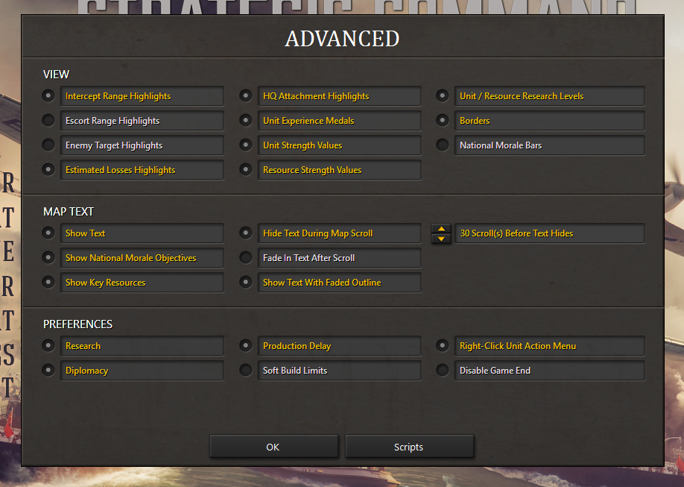The image size is (684, 487).
Task: Click Unit / Resource Research Levels label
Action: click(x=550, y=96)
